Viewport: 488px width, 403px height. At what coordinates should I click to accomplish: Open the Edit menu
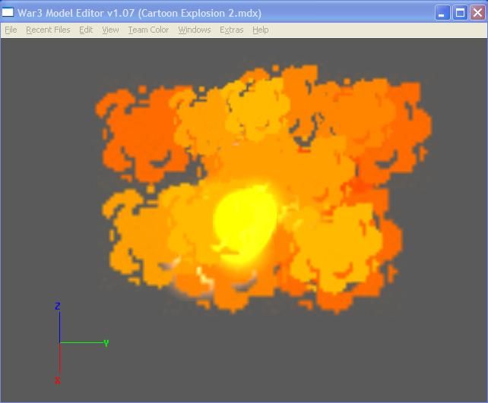(x=86, y=30)
